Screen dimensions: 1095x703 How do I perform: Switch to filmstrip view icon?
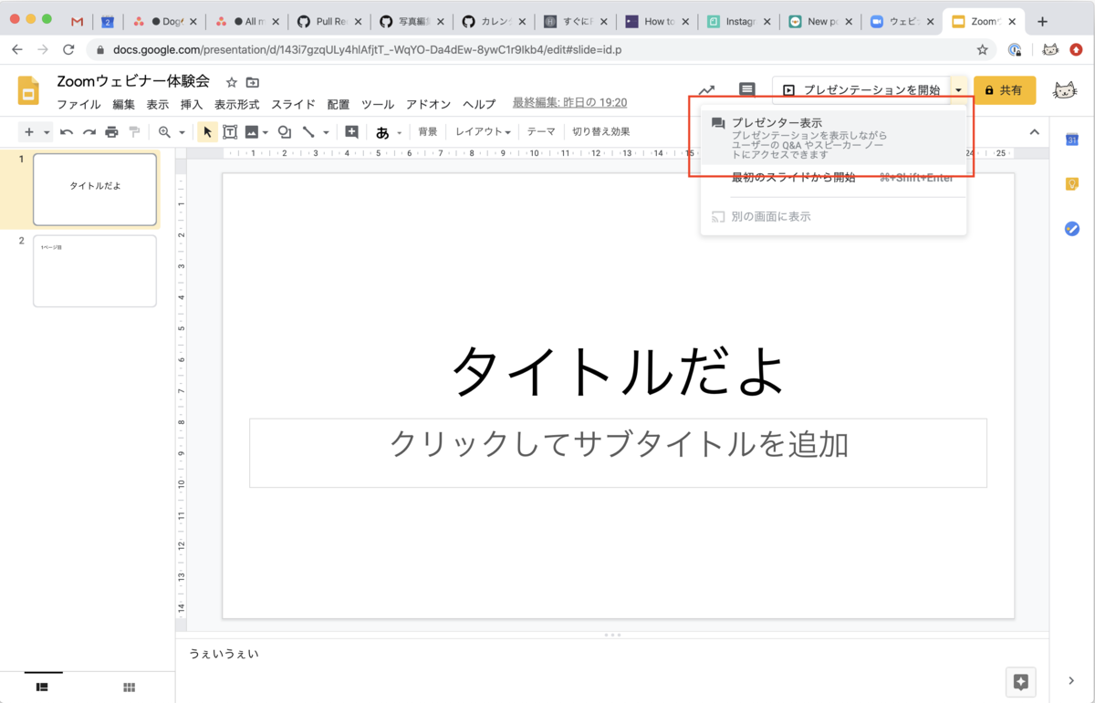click(x=42, y=687)
